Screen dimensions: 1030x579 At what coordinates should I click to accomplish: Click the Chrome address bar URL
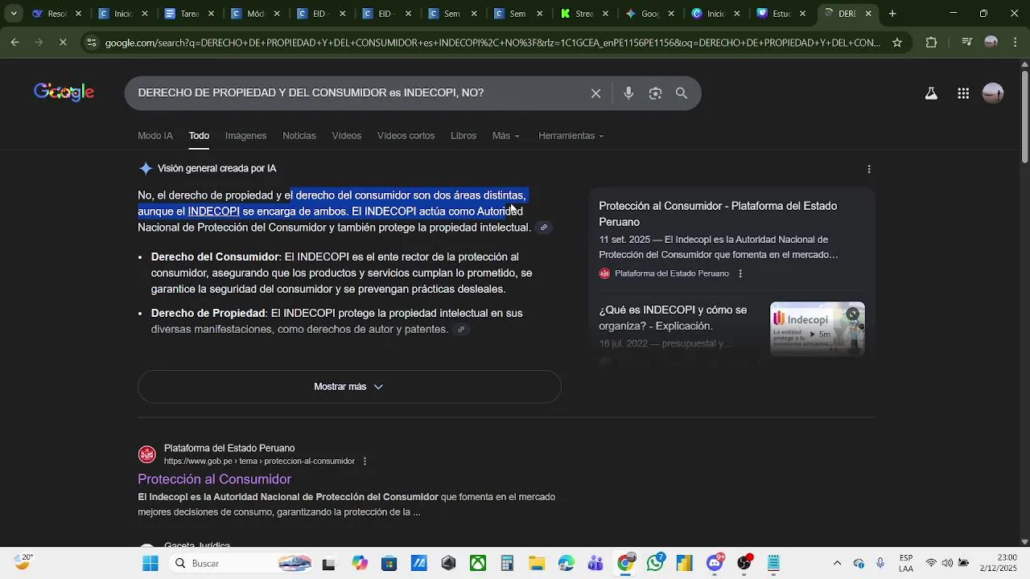pyautogui.click(x=492, y=43)
